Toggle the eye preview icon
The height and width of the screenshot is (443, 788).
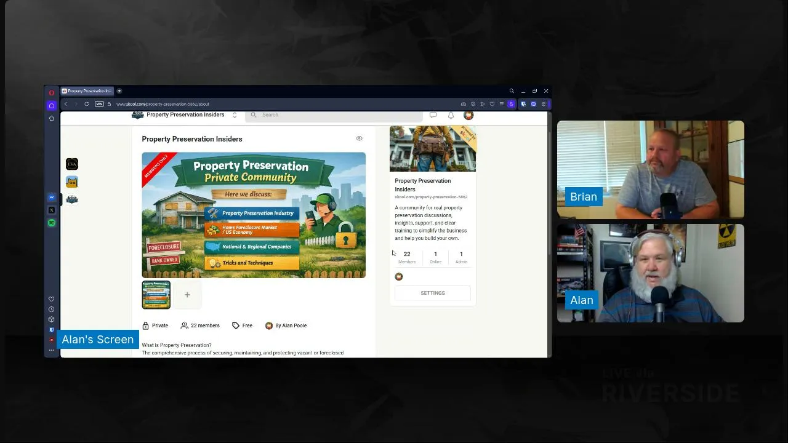360,138
